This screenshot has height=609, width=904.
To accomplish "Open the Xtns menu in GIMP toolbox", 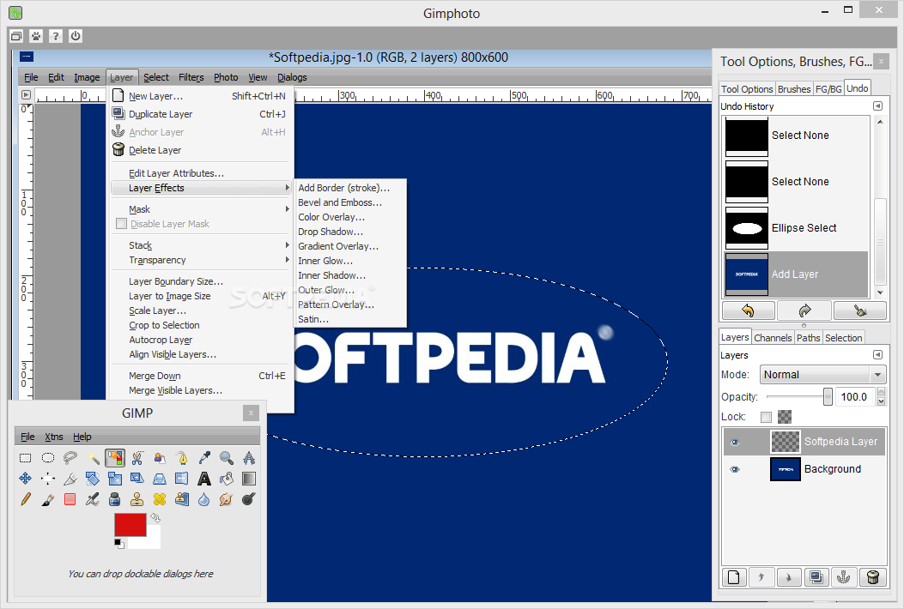I will pyautogui.click(x=53, y=437).
